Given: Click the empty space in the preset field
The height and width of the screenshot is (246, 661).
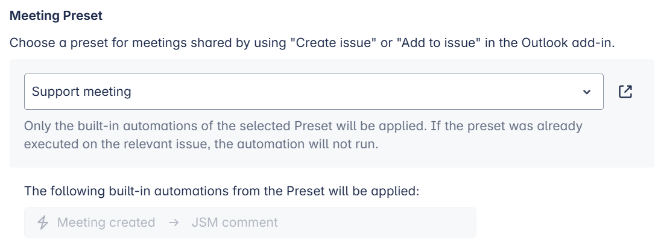Looking at the screenshot, I should pyautogui.click(x=362, y=92).
